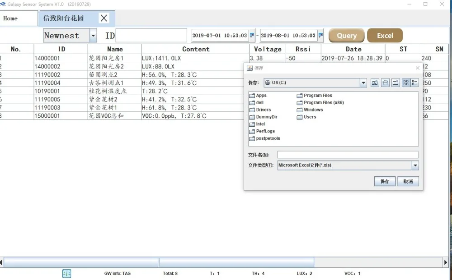452x280 pixels.
Task: Open the end date calendar picker icon
Action: [x=320, y=35]
